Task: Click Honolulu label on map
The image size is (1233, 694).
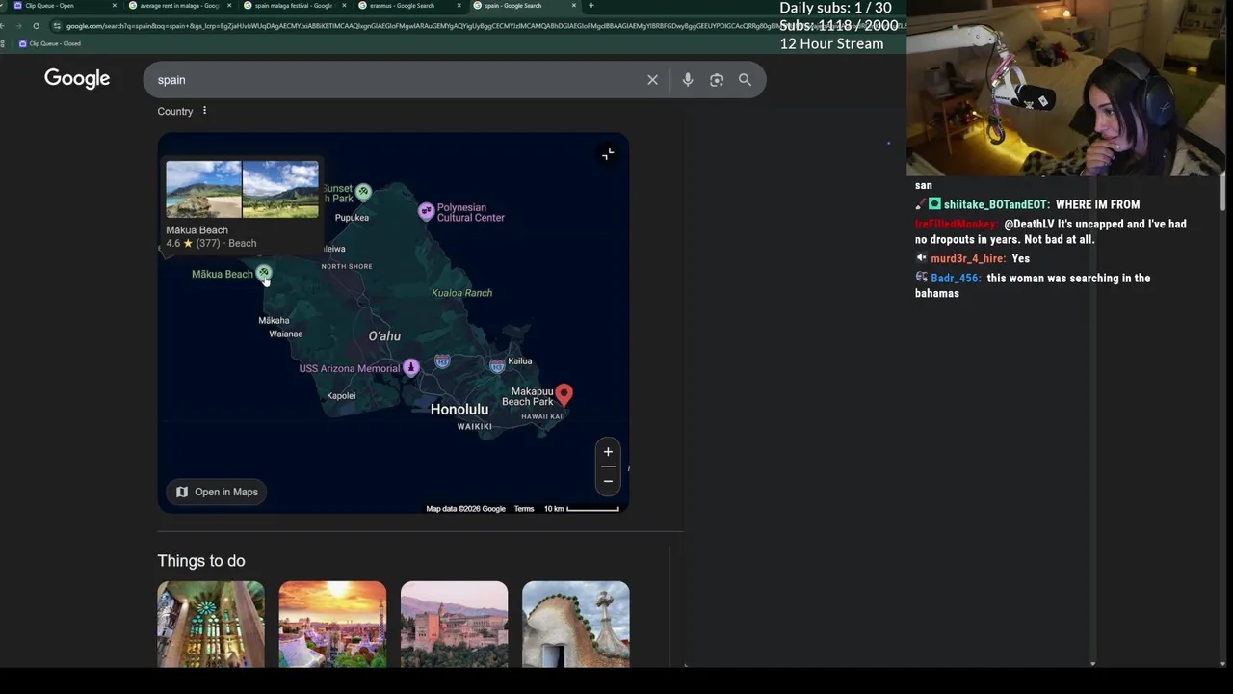Action: pos(459,410)
